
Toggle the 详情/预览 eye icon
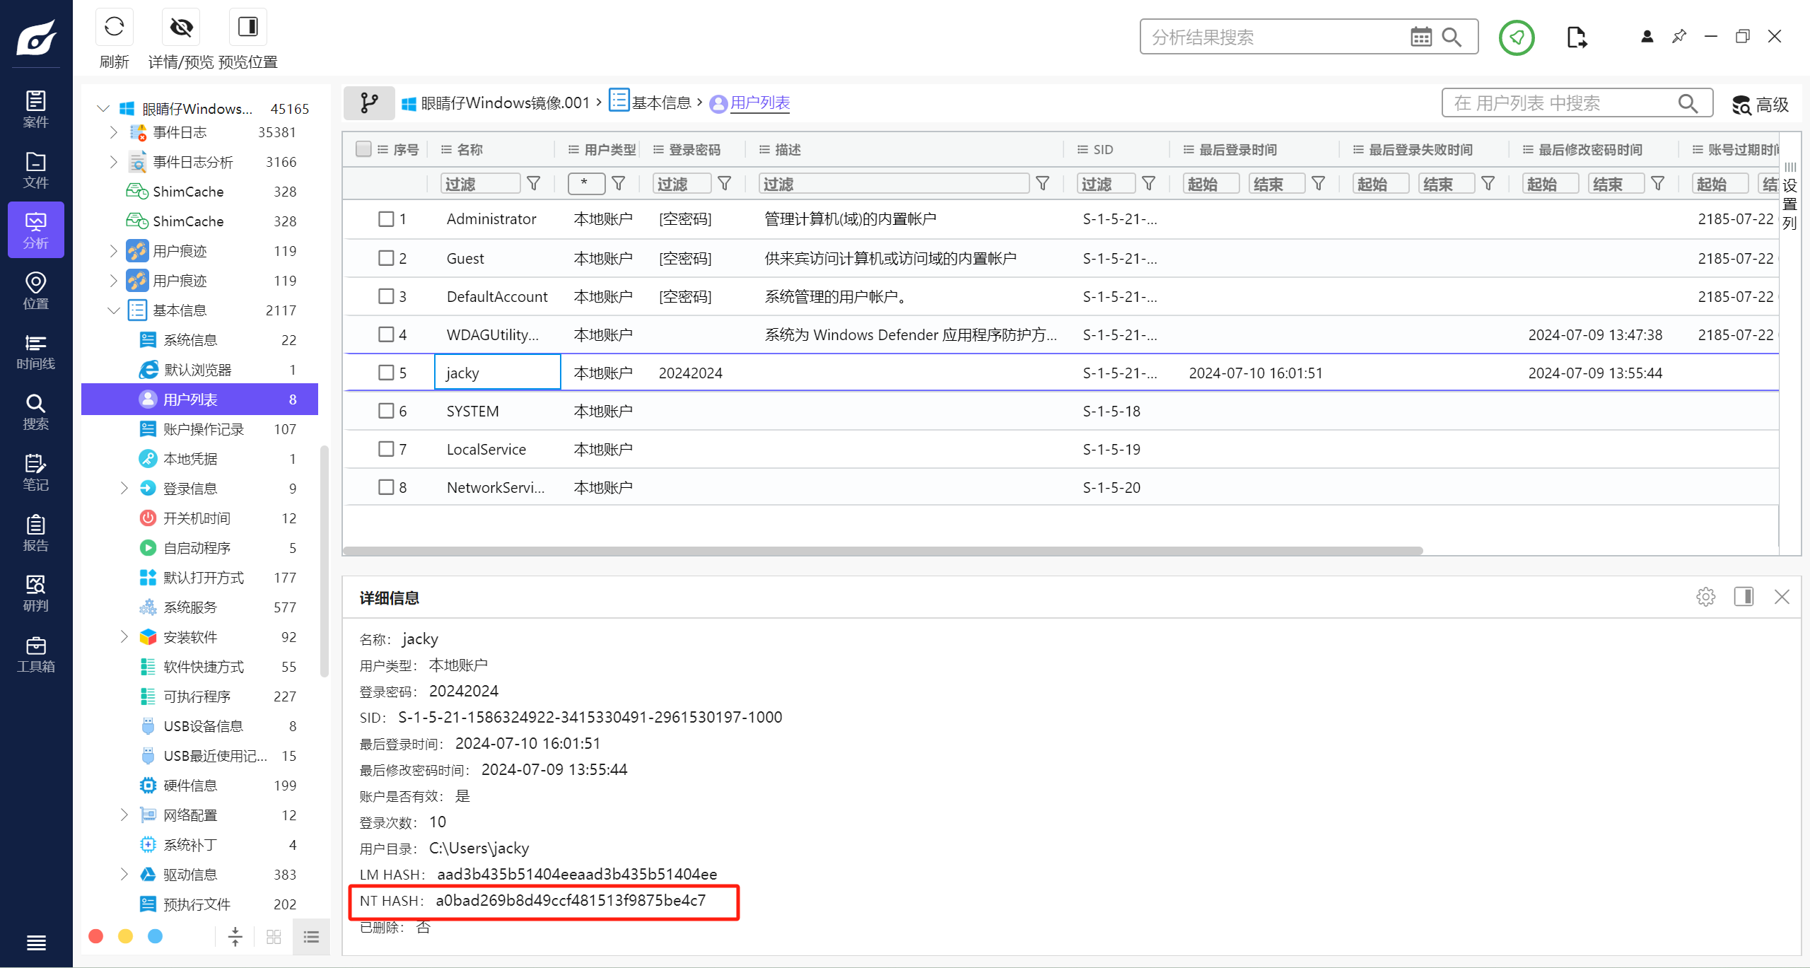[181, 28]
